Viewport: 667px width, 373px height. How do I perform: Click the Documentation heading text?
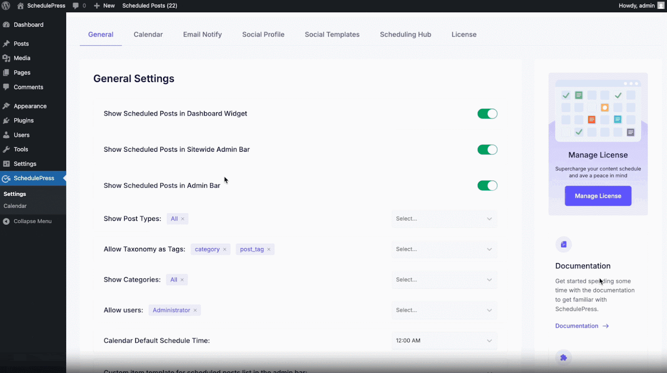click(x=583, y=266)
